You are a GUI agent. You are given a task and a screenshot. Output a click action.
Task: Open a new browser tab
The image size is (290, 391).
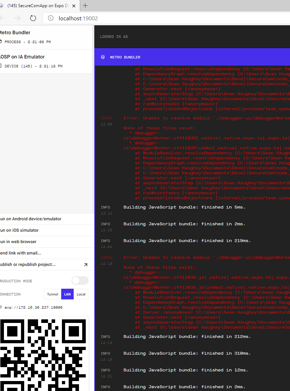[85, 6]
